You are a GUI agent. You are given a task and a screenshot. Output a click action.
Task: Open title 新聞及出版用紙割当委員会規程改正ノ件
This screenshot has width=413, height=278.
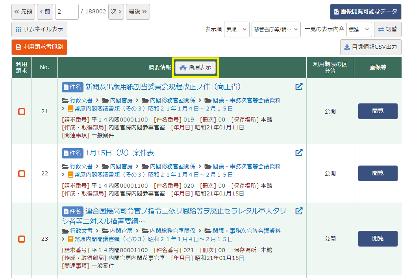click(163, 87)
